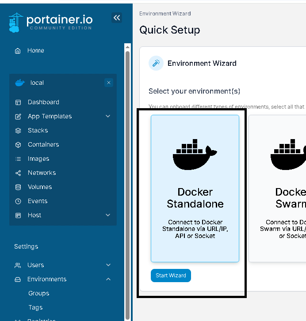
Task: Click the Networks share icon
Action: (18, 173)
